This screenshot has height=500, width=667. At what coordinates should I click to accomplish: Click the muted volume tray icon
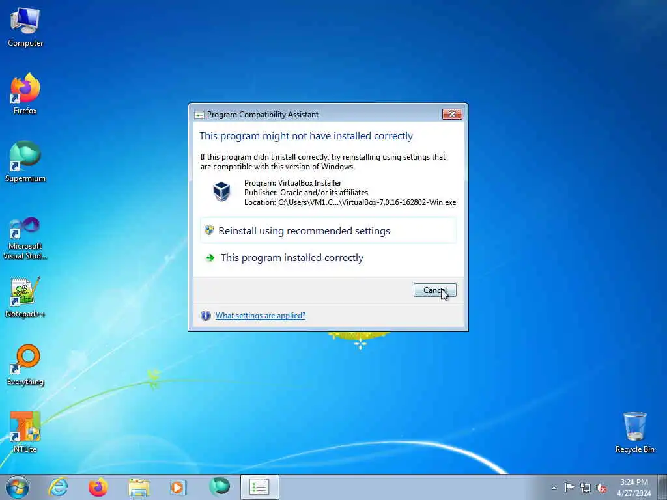tap(601, 488)
